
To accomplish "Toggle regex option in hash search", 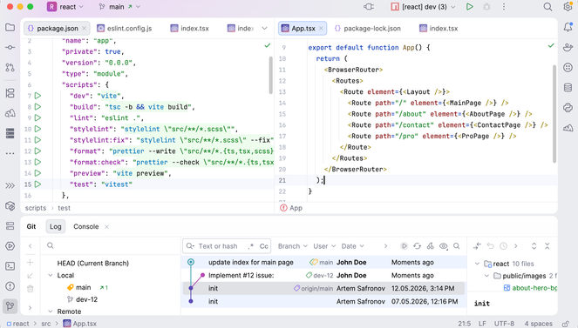I will coord(251,246).
